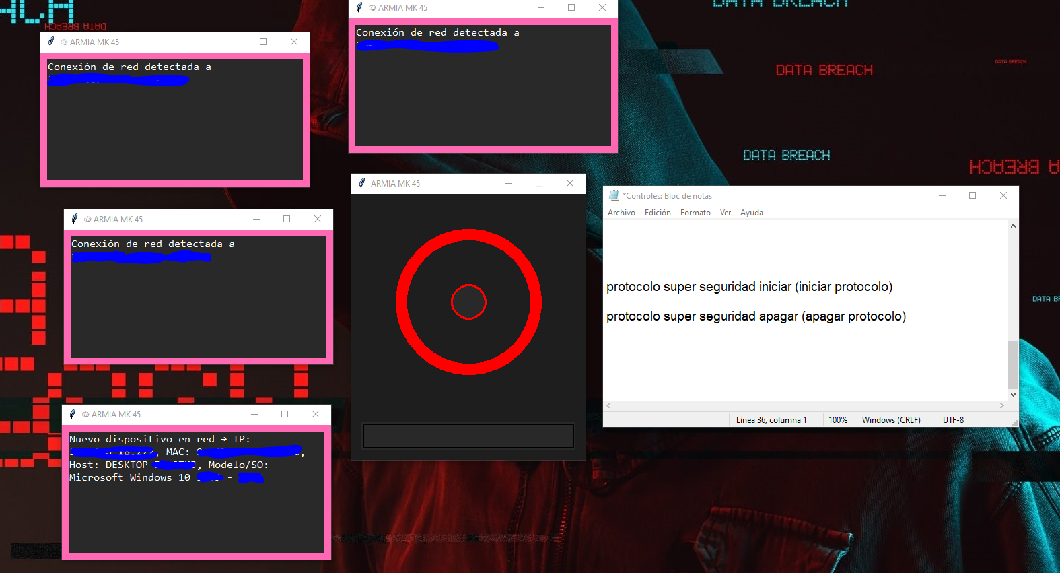1060x573 pixels.
Task: Minimize the 'Nuevo dispositivo en red' ARMIA window
Action: point(254,414)
